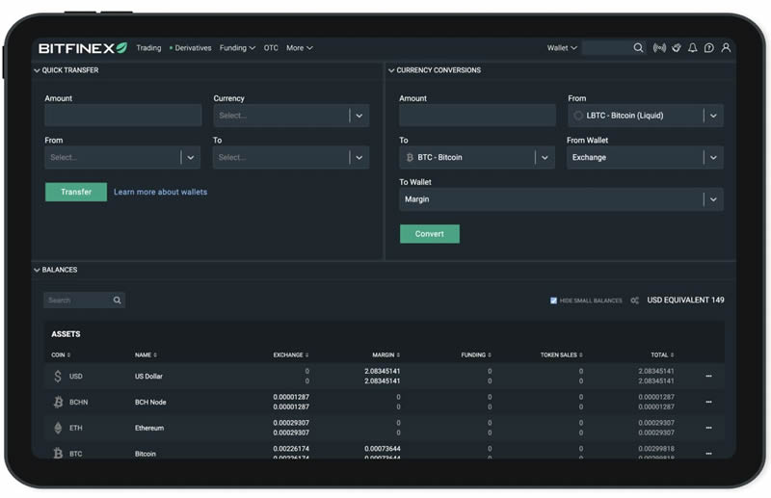The width and height of the screenshot is (771, 498).
Task: Expand the Wallet menu
Action: pos(562,48)
